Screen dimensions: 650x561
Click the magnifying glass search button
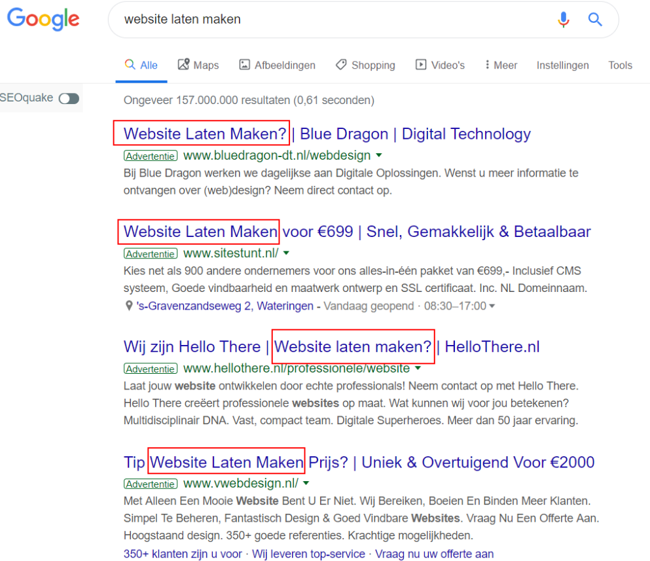coord(594,20)
